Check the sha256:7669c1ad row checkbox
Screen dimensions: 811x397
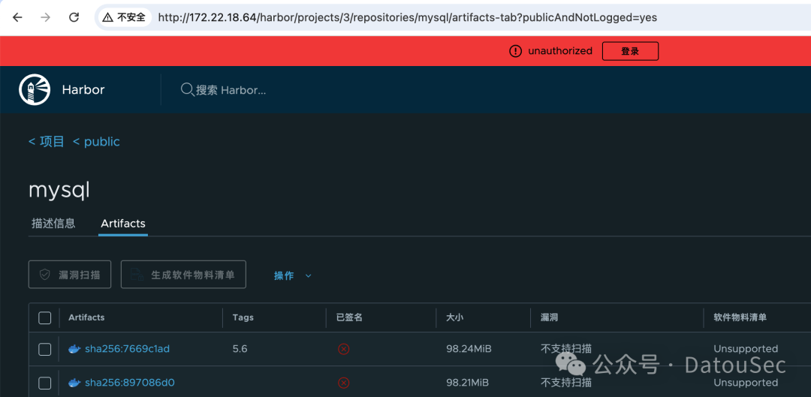pyautogui.click(x=45, y=350)
